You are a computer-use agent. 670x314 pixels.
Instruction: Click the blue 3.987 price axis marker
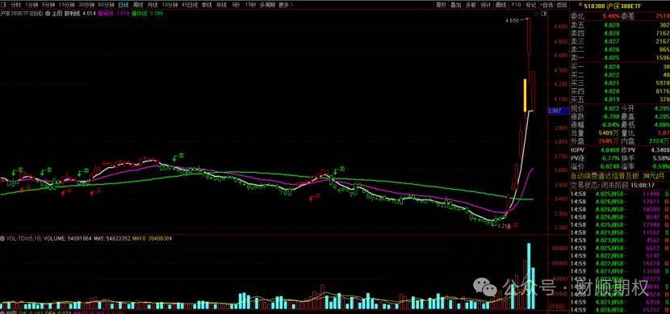(558, 111)
